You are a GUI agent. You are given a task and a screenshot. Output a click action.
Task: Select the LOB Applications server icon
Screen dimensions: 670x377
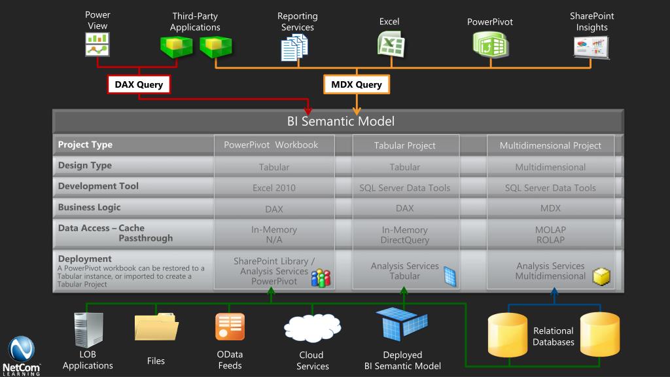(88, 330)
